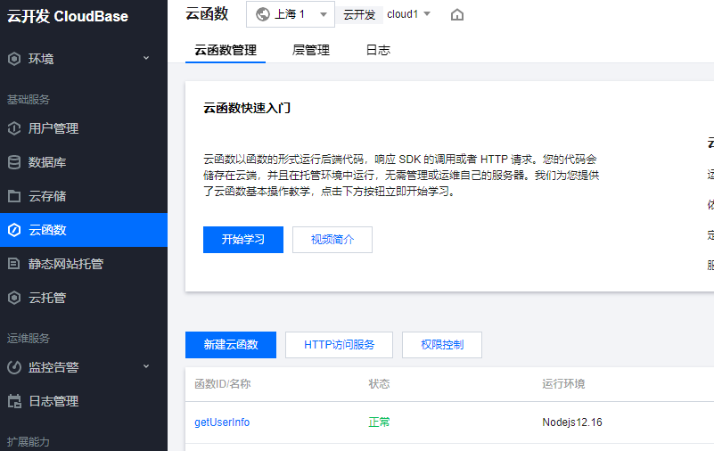Open 数据库 in the sidebar
This screenshot has height=451, width=714.
84,162
